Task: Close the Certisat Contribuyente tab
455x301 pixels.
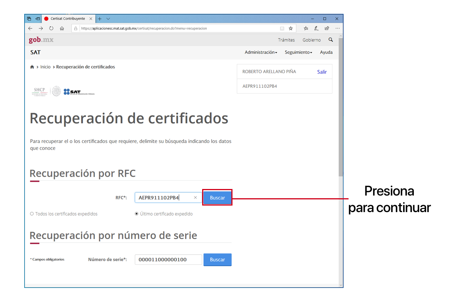Action: point(91,18)
